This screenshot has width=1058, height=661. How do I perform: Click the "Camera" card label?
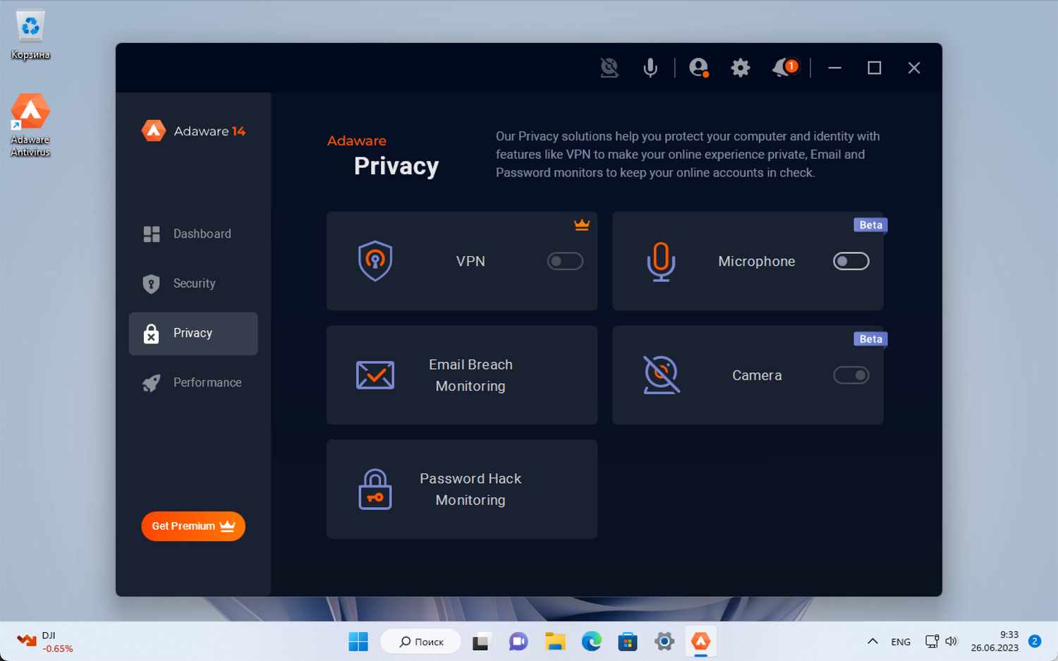[x=757, y=375]
